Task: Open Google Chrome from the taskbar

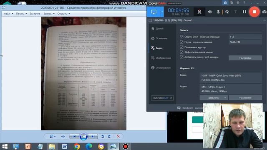Action: [x=77, y=146]
